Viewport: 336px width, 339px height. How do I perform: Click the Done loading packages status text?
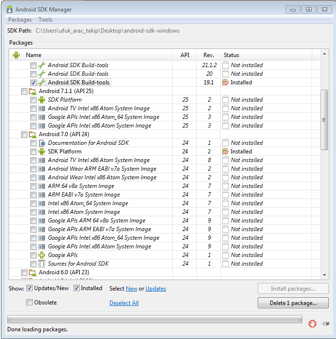click(x=37, y=329)
